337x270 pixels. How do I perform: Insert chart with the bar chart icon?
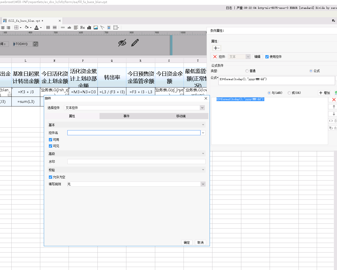click(x=89, y=28)
